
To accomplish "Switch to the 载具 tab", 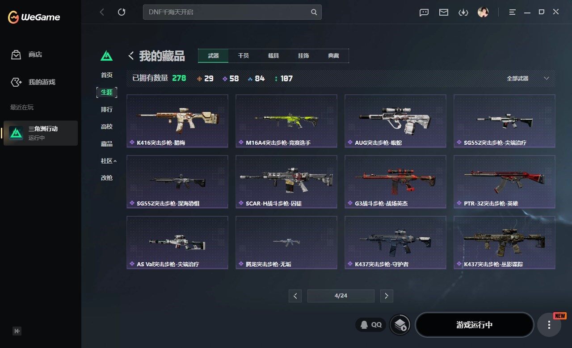I will (273, 56).
